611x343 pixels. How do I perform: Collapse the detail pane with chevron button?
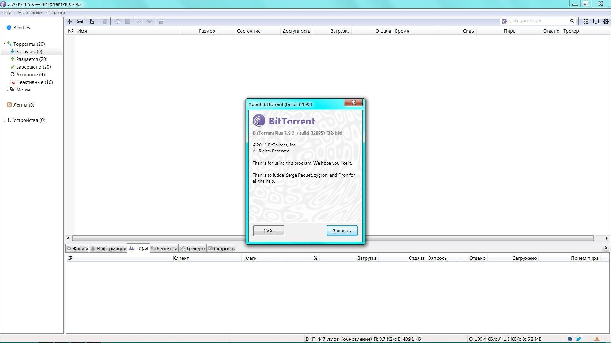(606, 248)
